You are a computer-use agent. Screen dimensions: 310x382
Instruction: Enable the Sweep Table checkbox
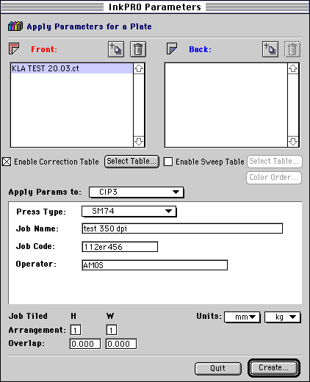pyautogui.click(x=168, y=162)
